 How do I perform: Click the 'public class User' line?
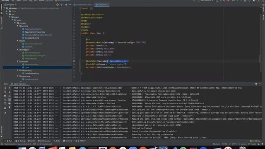point(92,33)
